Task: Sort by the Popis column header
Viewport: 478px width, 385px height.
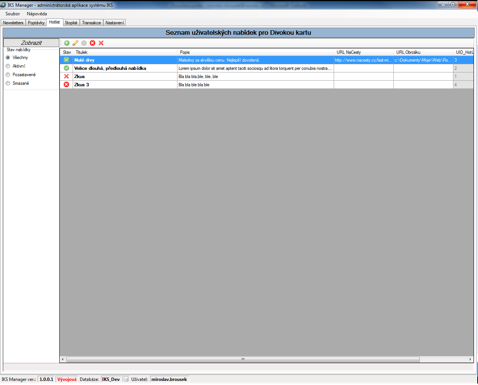Action: [255, 52]
